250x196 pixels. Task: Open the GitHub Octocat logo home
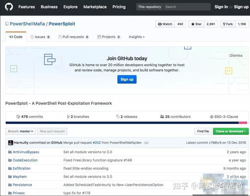point(9,7)
